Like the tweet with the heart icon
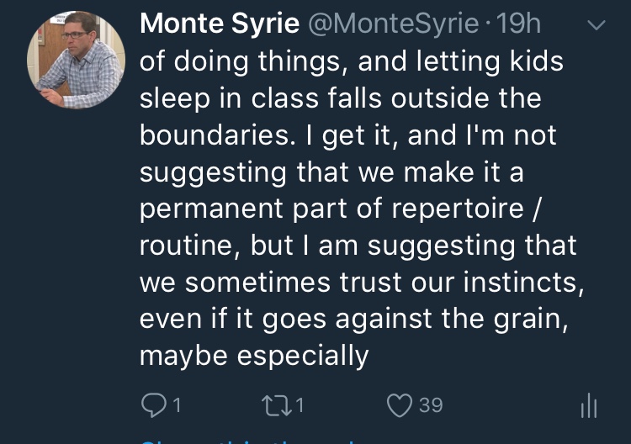This screenshot has height=444, width=631. [x=399, y=406]
